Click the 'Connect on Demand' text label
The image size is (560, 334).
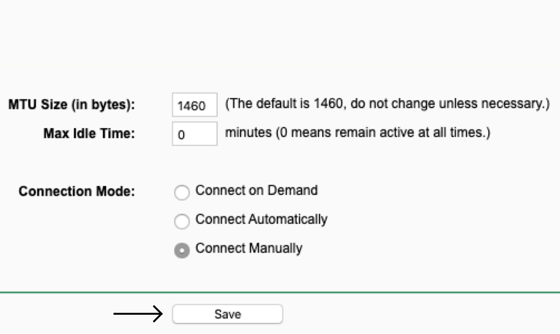[x=257, y=190]
